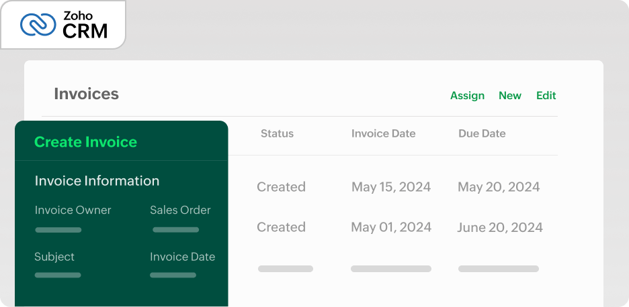Click the May 20, 2024 due date
The image size is (629, 307).
tap(499, 187)
